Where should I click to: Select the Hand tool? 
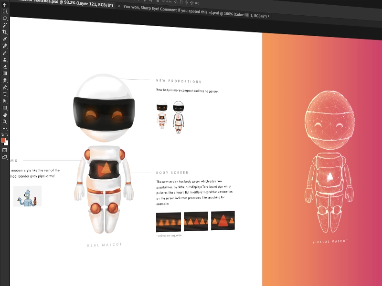click(x=5, y=115)
